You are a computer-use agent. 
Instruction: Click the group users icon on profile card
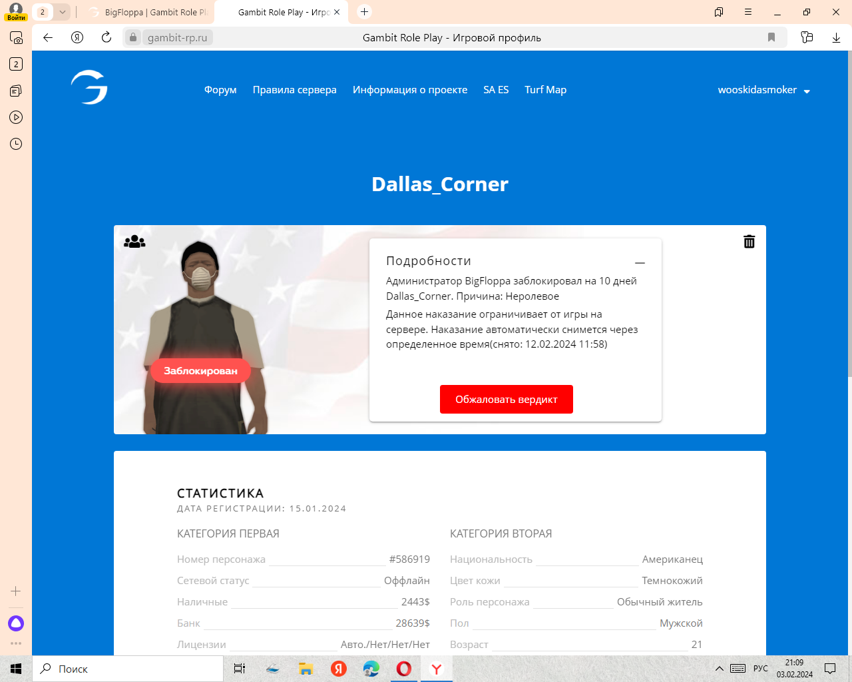tap(134, 242)
